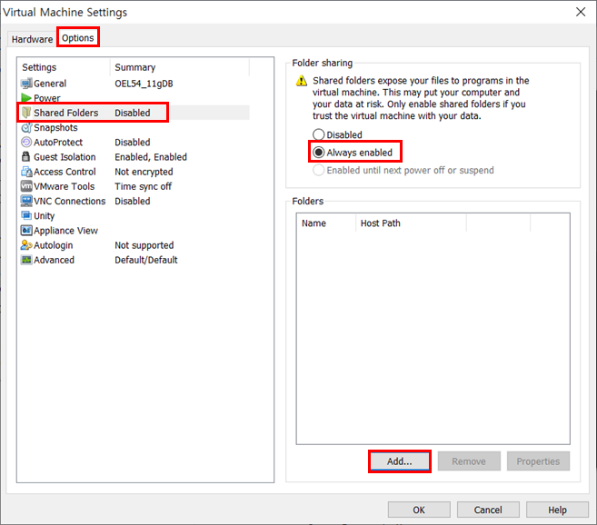Click the Unity windows icon

pos(26,215)
